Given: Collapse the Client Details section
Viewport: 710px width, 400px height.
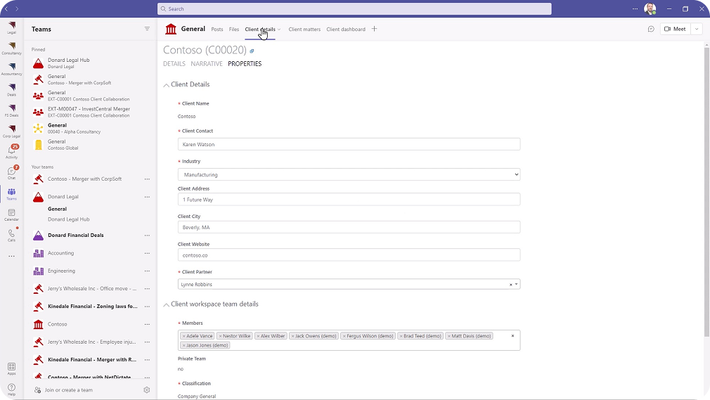Looking at the screenshot, I should [x=166, y=85].
